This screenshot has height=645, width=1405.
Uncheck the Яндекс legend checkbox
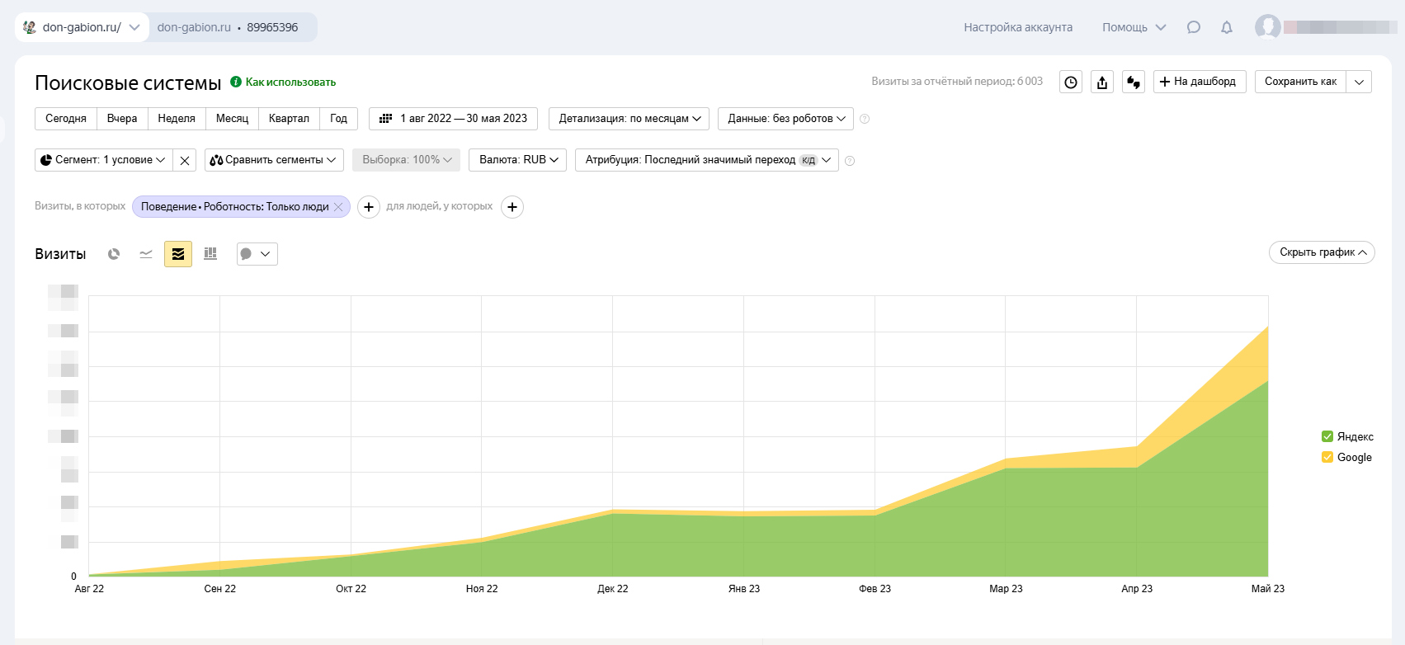(1327, 436)
